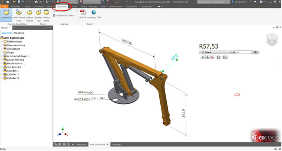Click the Open file icon in quick access toolbar
Screen dimensions: 282x151
tap(14, 2)
